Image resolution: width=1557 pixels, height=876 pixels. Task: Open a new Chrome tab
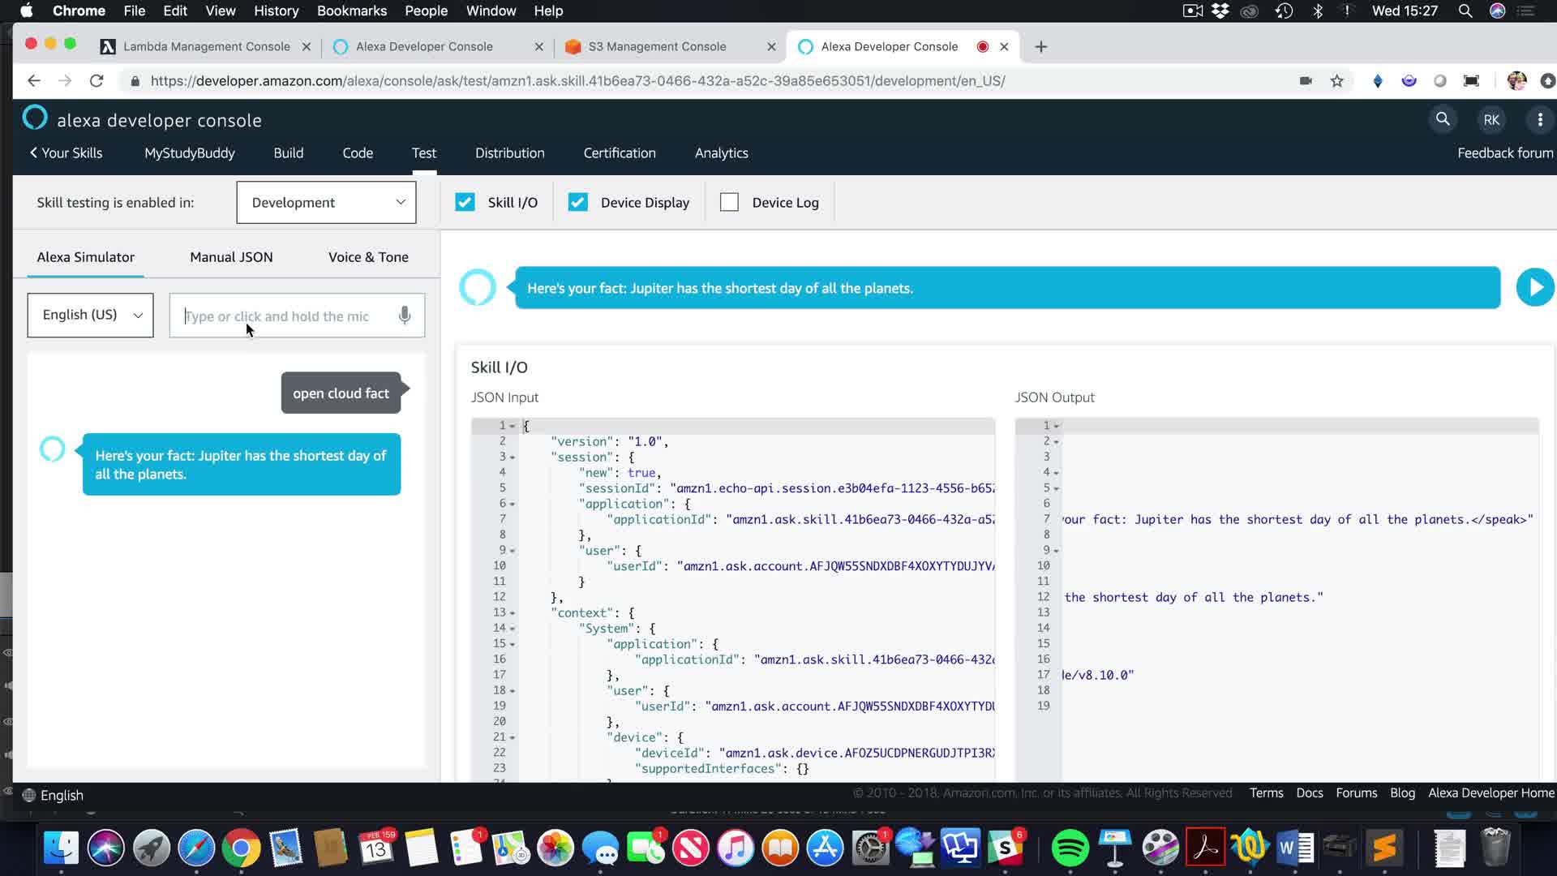(x=1041, y=47)
